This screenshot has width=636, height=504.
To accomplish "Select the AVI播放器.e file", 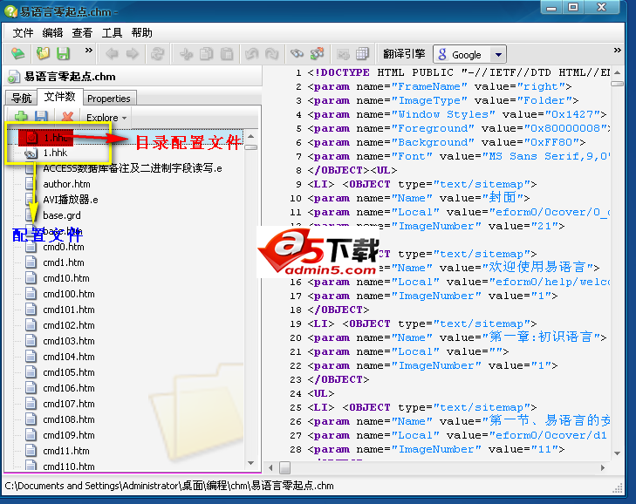I will (x=71, y=200).
